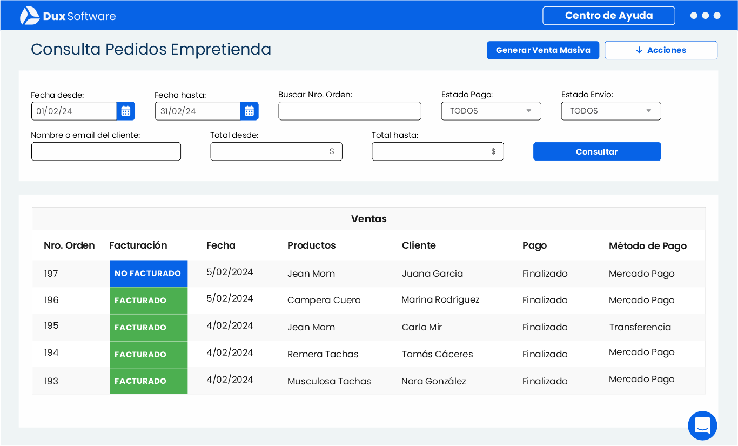Click the FACTURADO badge of order 193
The height and width of the screenshot is (446, 738).
[x=149, y=381]
